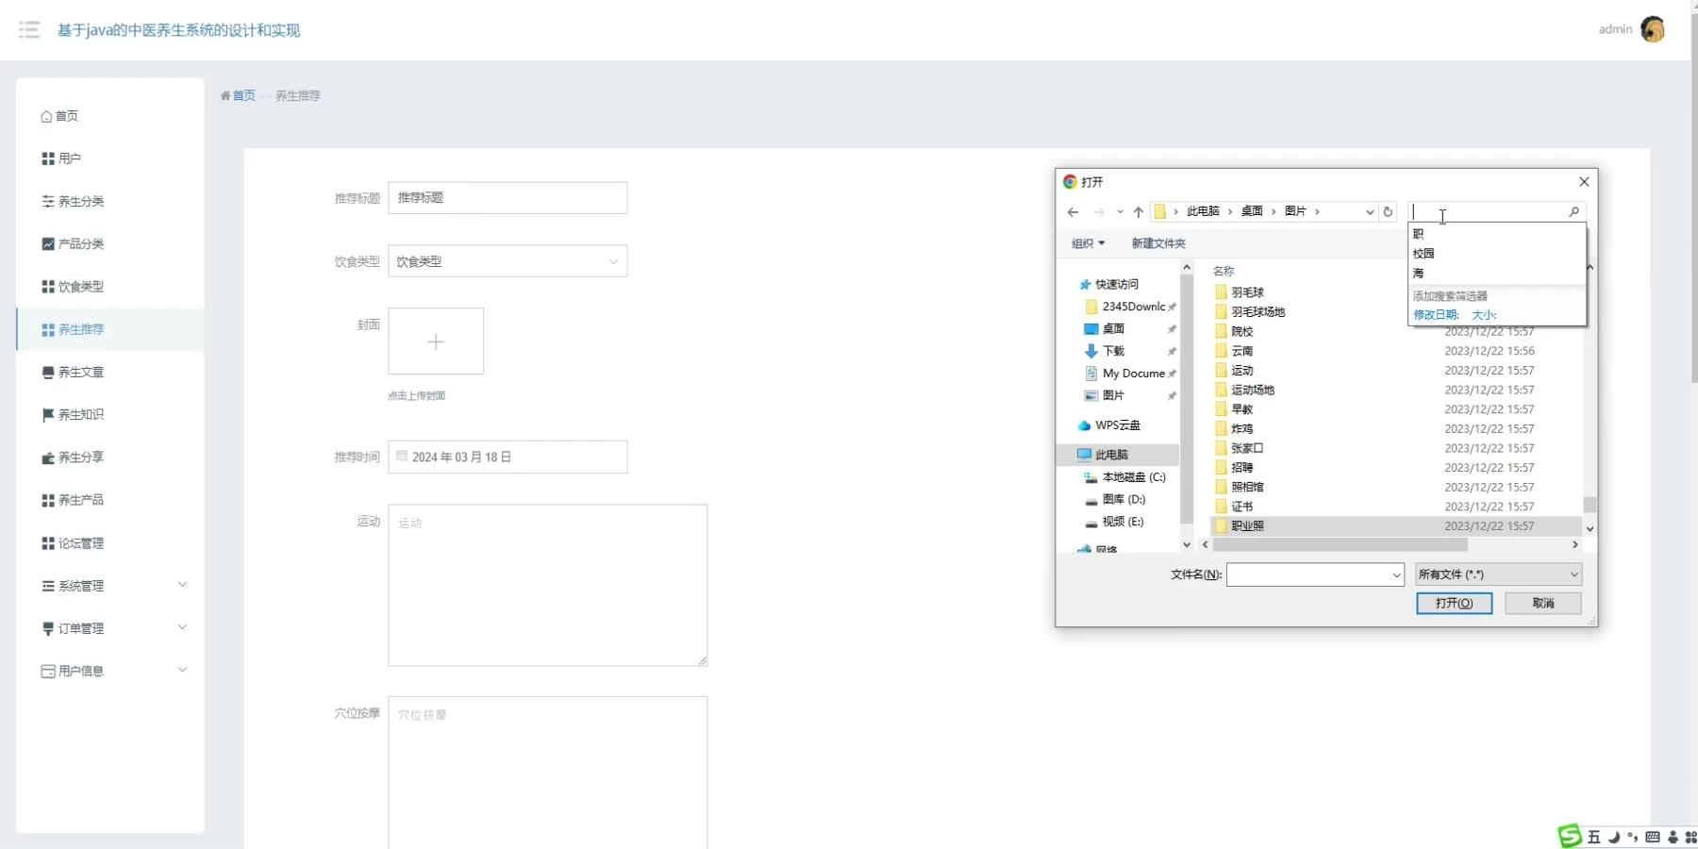This screenshot has height=849, width=1698.
Task: Open 用户 in the sidebar
Action: click(61, 158)
